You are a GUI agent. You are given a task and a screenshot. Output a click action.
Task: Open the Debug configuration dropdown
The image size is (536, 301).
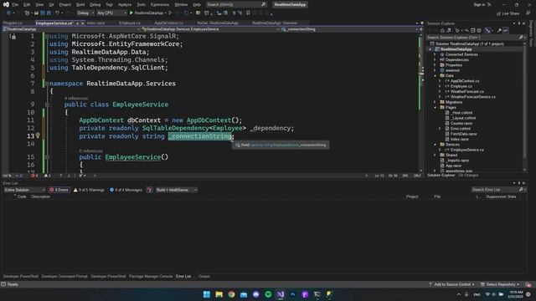[x=85, y=13]
